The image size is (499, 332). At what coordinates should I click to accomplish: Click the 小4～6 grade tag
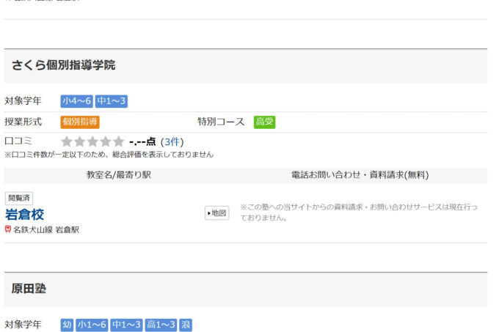[76, 101]
